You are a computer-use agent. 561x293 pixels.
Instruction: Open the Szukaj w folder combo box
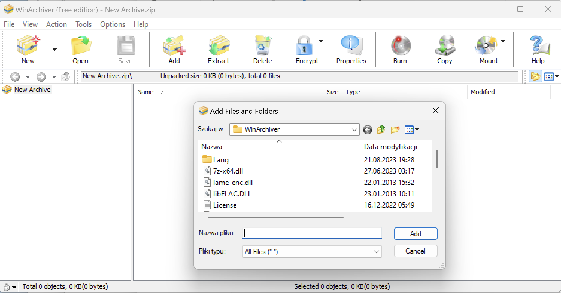tap(295, 129)
